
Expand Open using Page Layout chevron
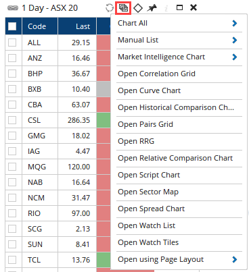235,259
